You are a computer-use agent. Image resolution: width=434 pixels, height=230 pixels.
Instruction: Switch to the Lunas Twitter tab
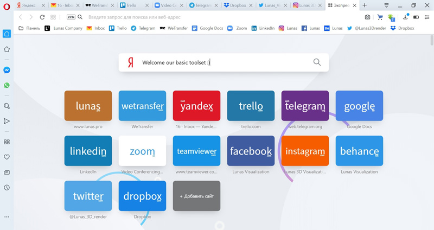click(x=273, y=5)
